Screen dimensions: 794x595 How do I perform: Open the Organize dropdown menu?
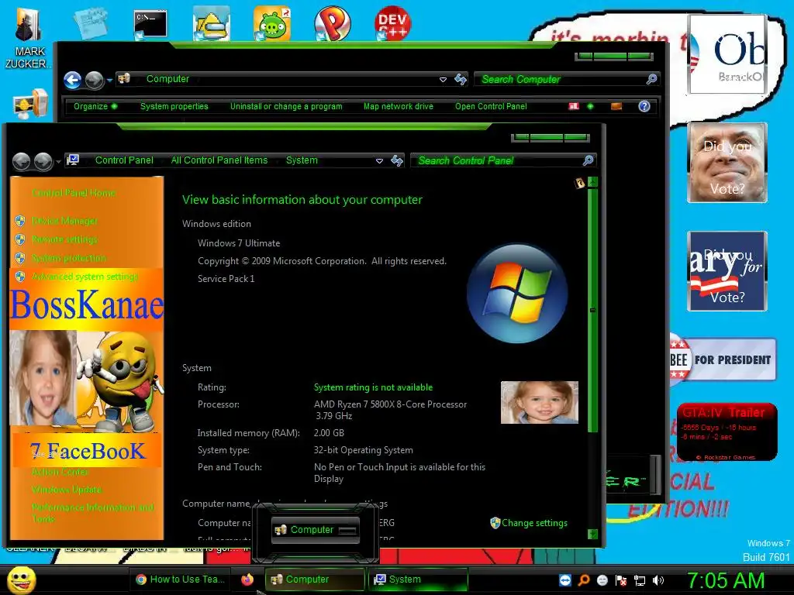click(95, 106)
